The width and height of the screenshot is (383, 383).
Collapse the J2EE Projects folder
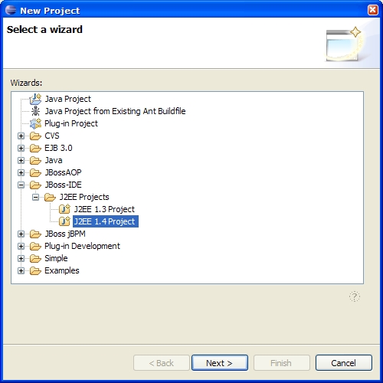35,197
